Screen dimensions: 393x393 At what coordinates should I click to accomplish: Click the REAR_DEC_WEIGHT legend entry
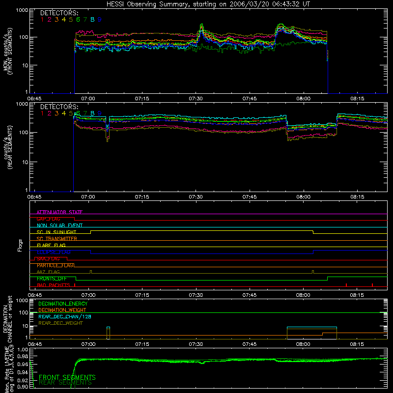60,323
